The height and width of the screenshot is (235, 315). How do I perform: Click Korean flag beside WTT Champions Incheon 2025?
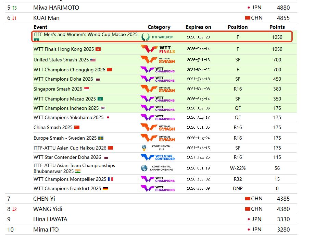click(x=103, y=108)
